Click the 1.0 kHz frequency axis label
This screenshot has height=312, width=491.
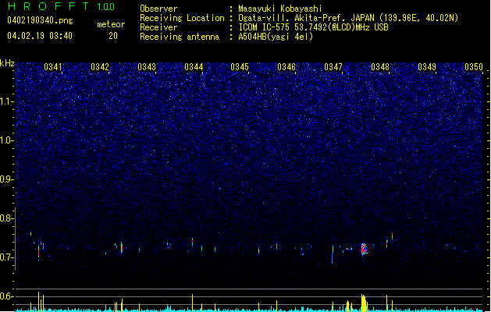[7, 140]
